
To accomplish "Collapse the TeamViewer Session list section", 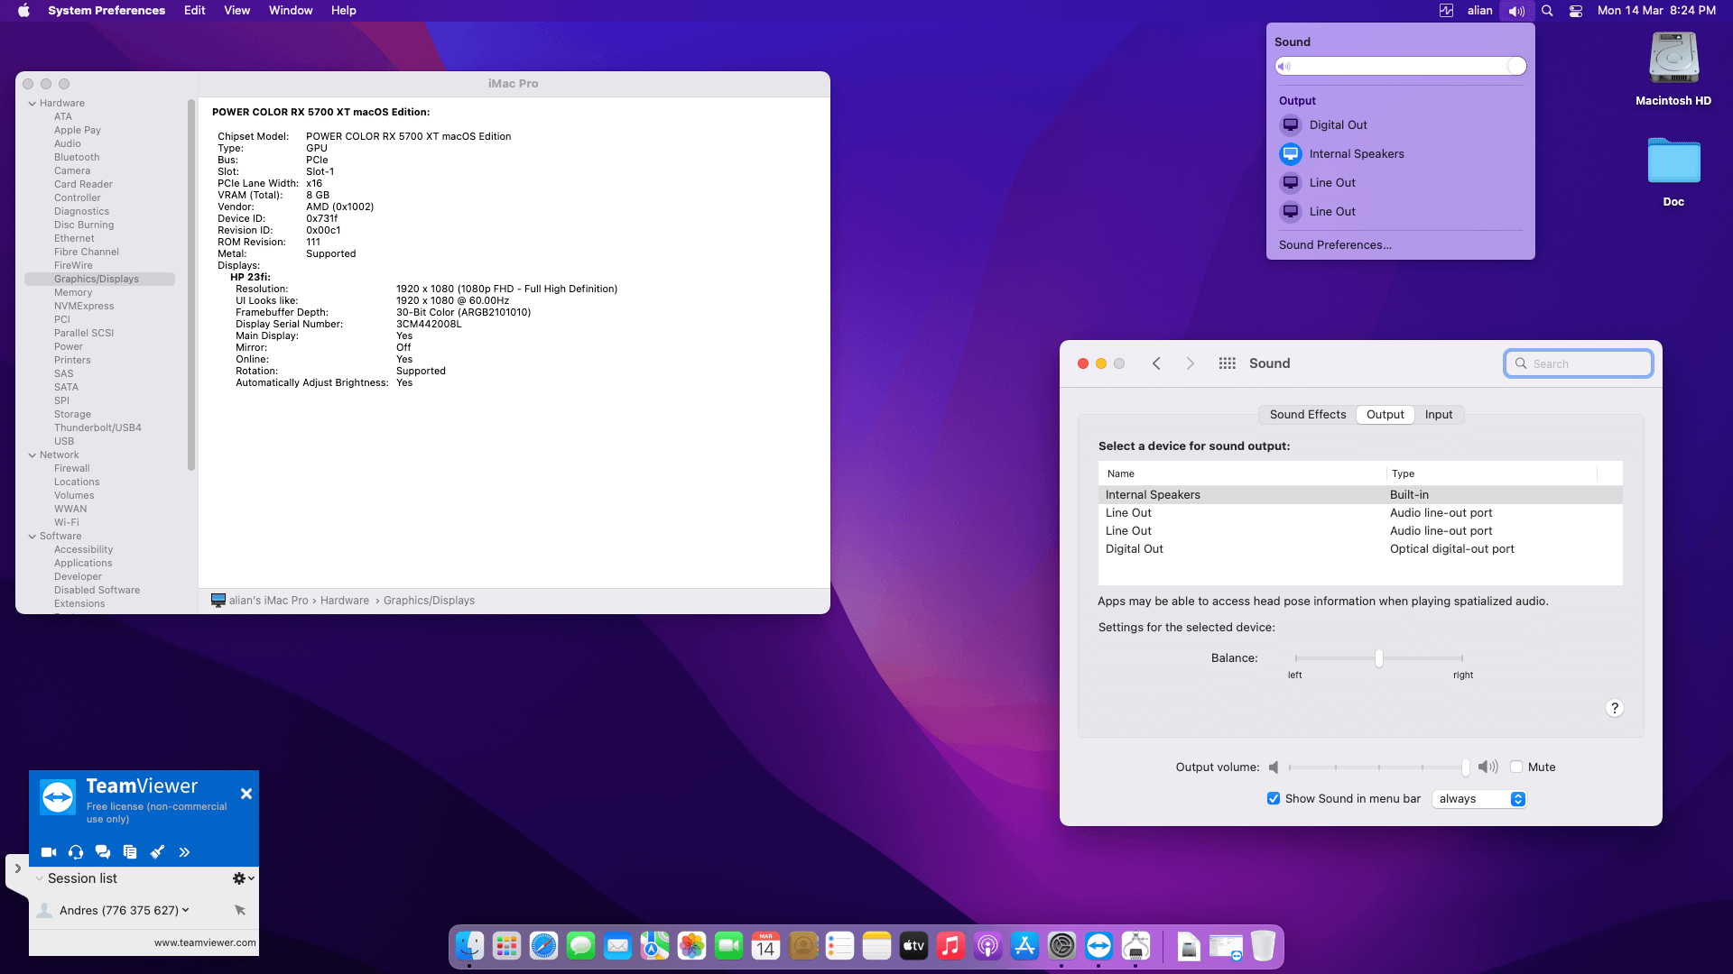I will [x=39, y=878].
